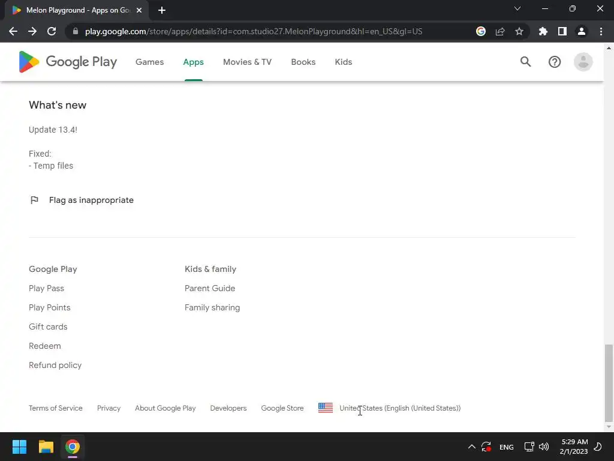
Task: Open the help center question mark icon
Action: (x=555, y=62)
